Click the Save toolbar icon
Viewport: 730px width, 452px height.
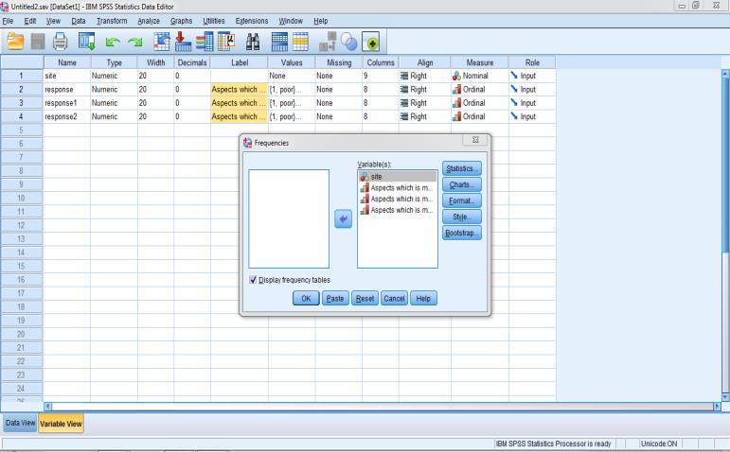click(x=38, y=42)
